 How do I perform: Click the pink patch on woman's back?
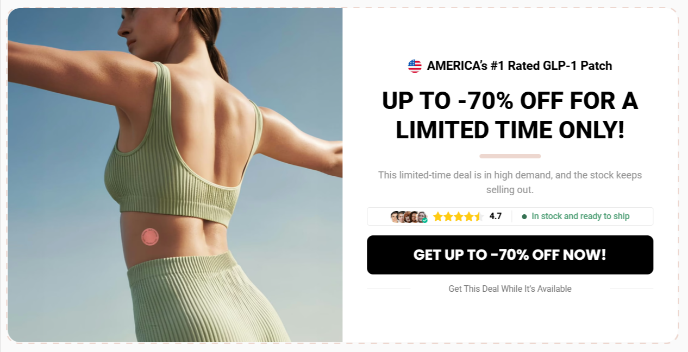150,237
